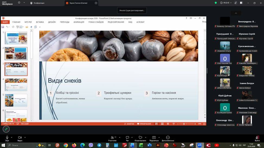
Task: Turn on the camera (Видео)
Action: (x=20, y=138)
